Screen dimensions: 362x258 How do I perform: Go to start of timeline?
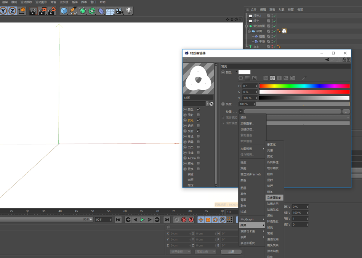[118, 220]
